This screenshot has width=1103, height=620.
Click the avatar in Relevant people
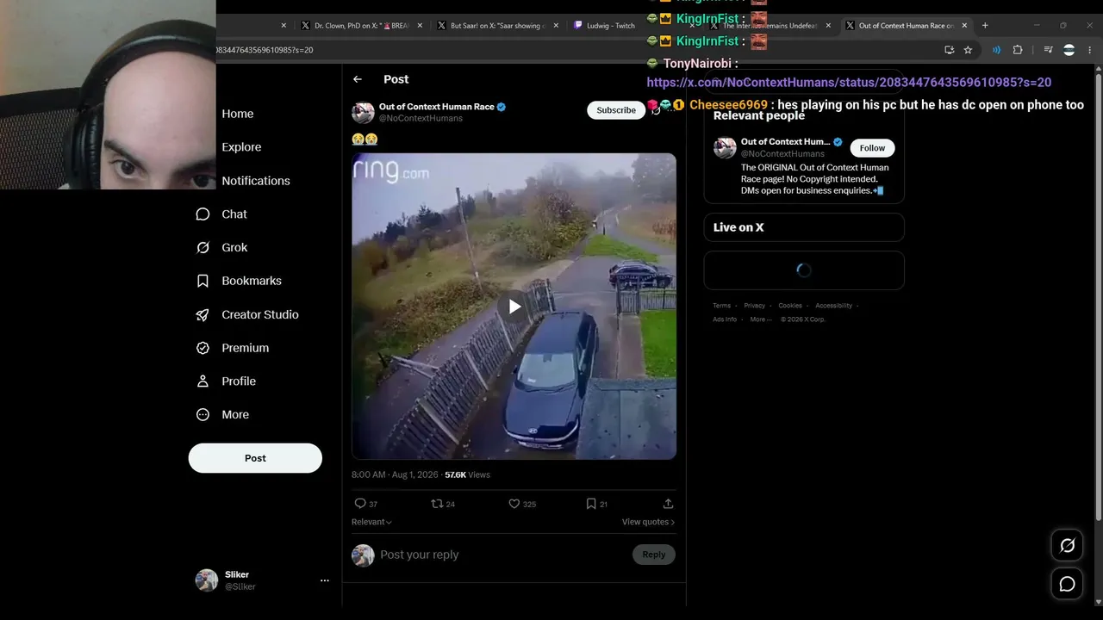(x=725, y=147)
